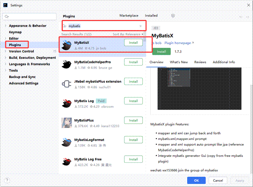Install MybatisLogFormat plugin

tap(133, 140)
